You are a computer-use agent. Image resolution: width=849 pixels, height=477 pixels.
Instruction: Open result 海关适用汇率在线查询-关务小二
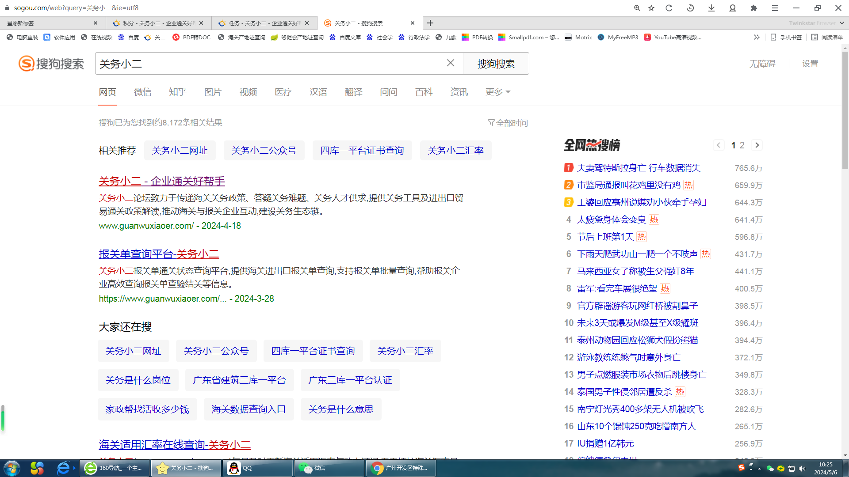click(x=175, y=445)
